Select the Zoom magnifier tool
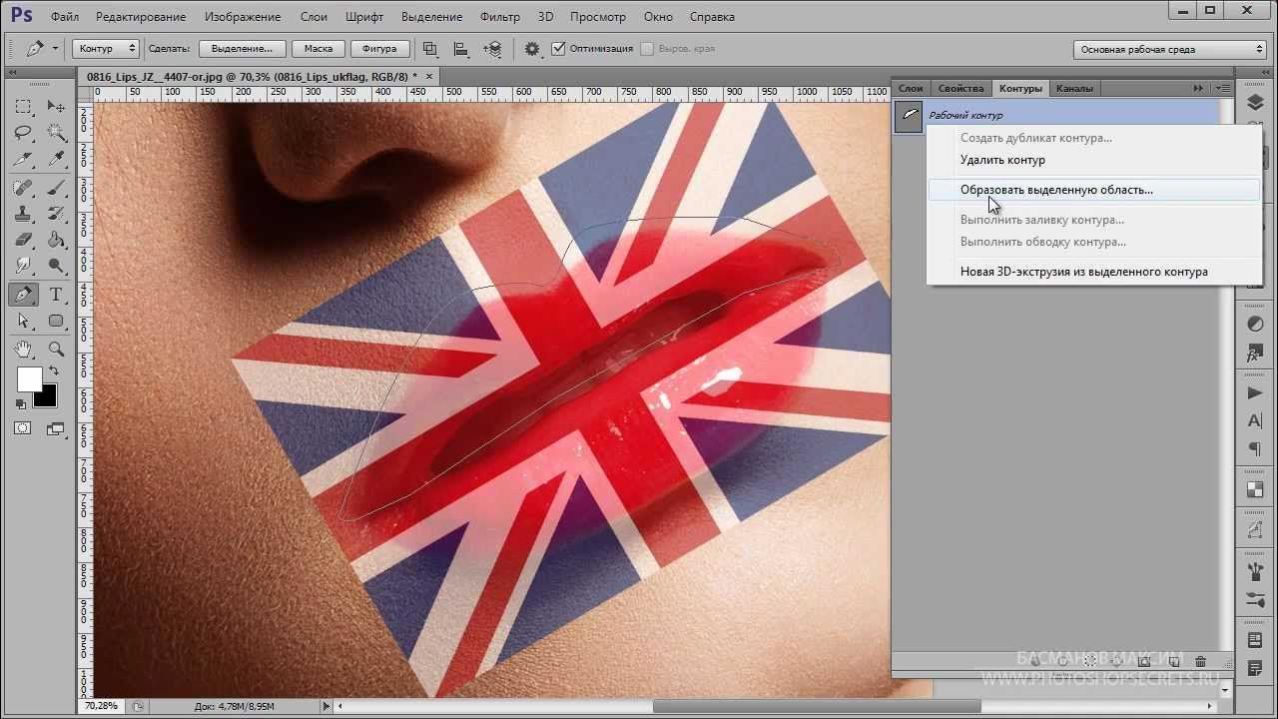 [56, 349]
